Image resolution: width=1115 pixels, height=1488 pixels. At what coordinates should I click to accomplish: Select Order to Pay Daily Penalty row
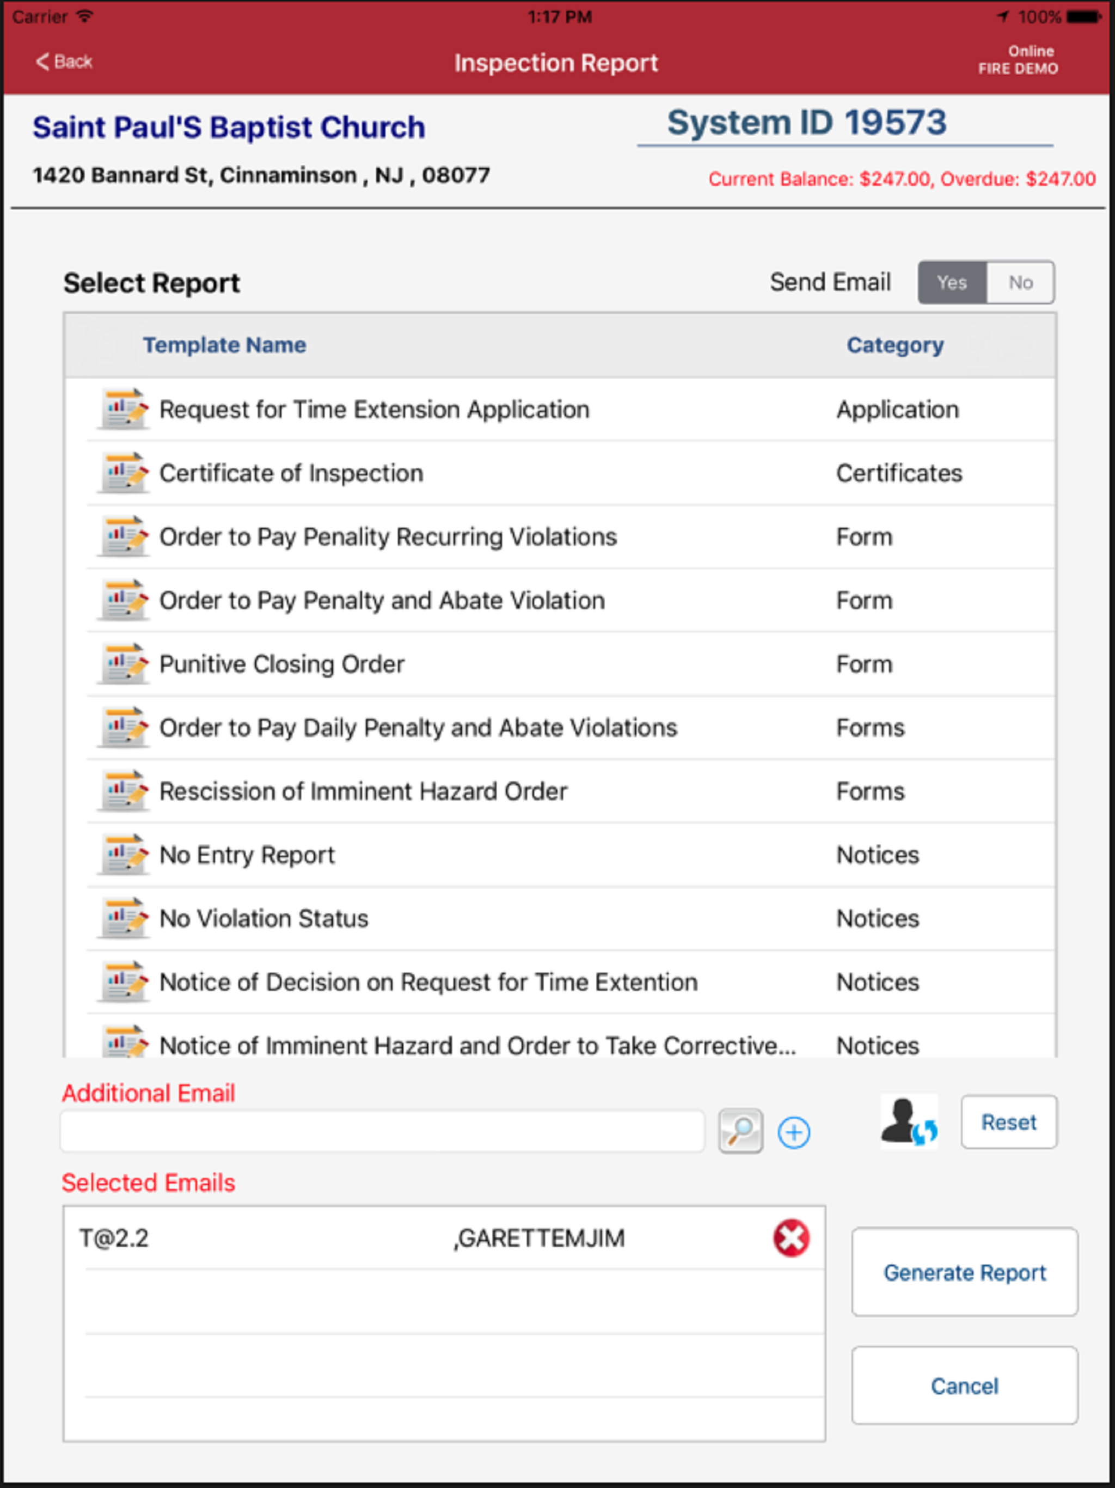click(570, 728)
